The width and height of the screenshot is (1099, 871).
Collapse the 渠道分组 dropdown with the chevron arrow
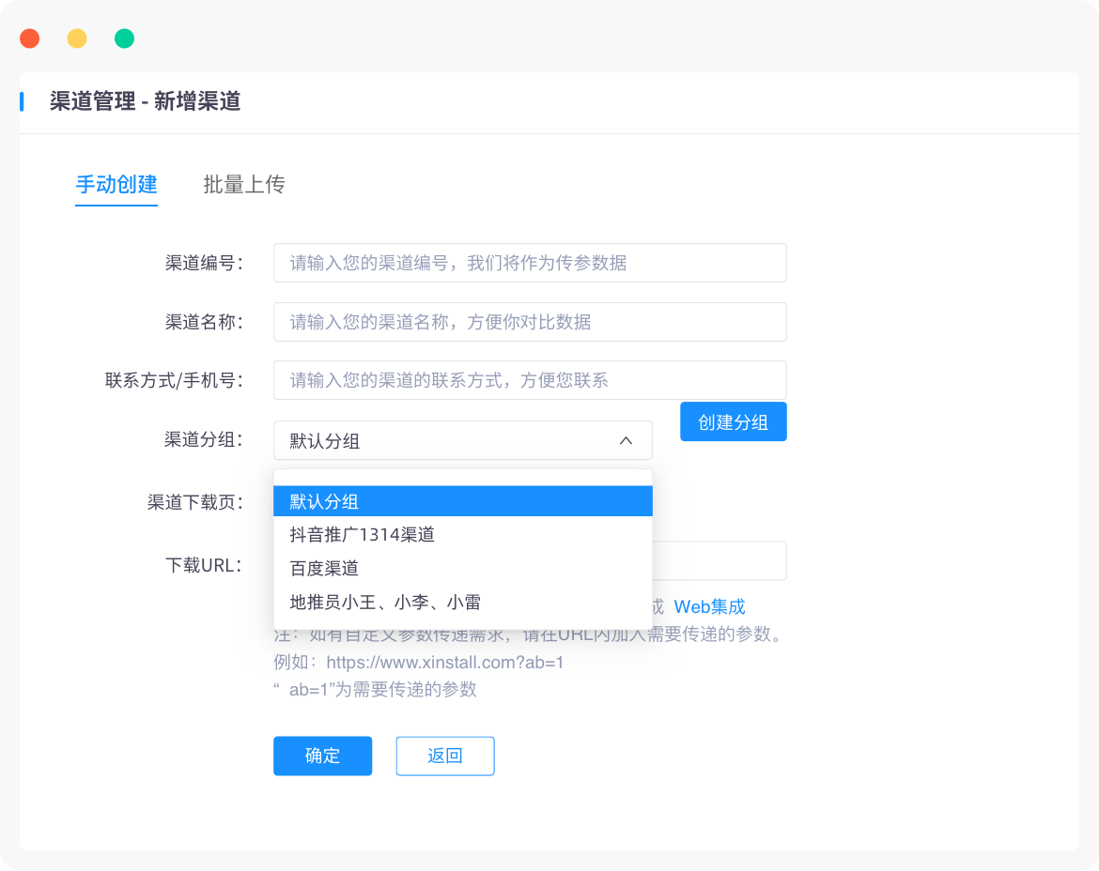pyautogui.click(x=626, y=440)
